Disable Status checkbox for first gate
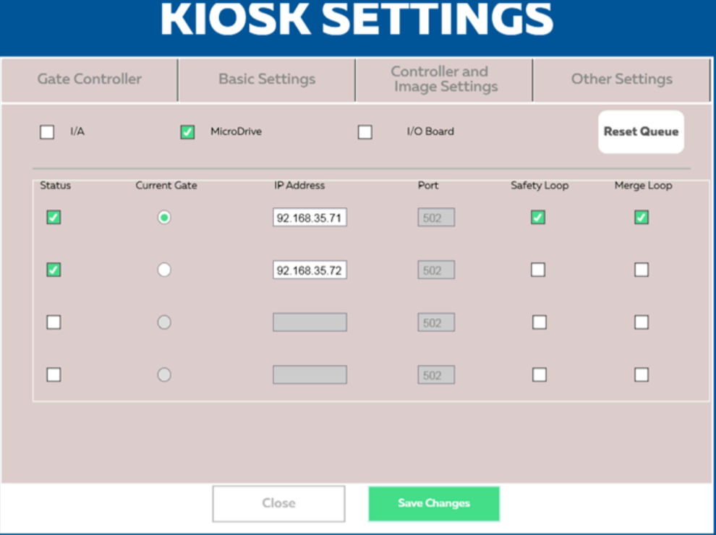The height and width of the screenshot is (535, 716). tap(54, 218)
